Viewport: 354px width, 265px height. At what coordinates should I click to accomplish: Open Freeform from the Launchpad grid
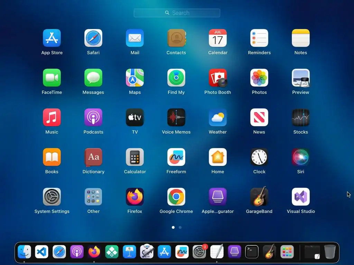click(x=176, y=157)
